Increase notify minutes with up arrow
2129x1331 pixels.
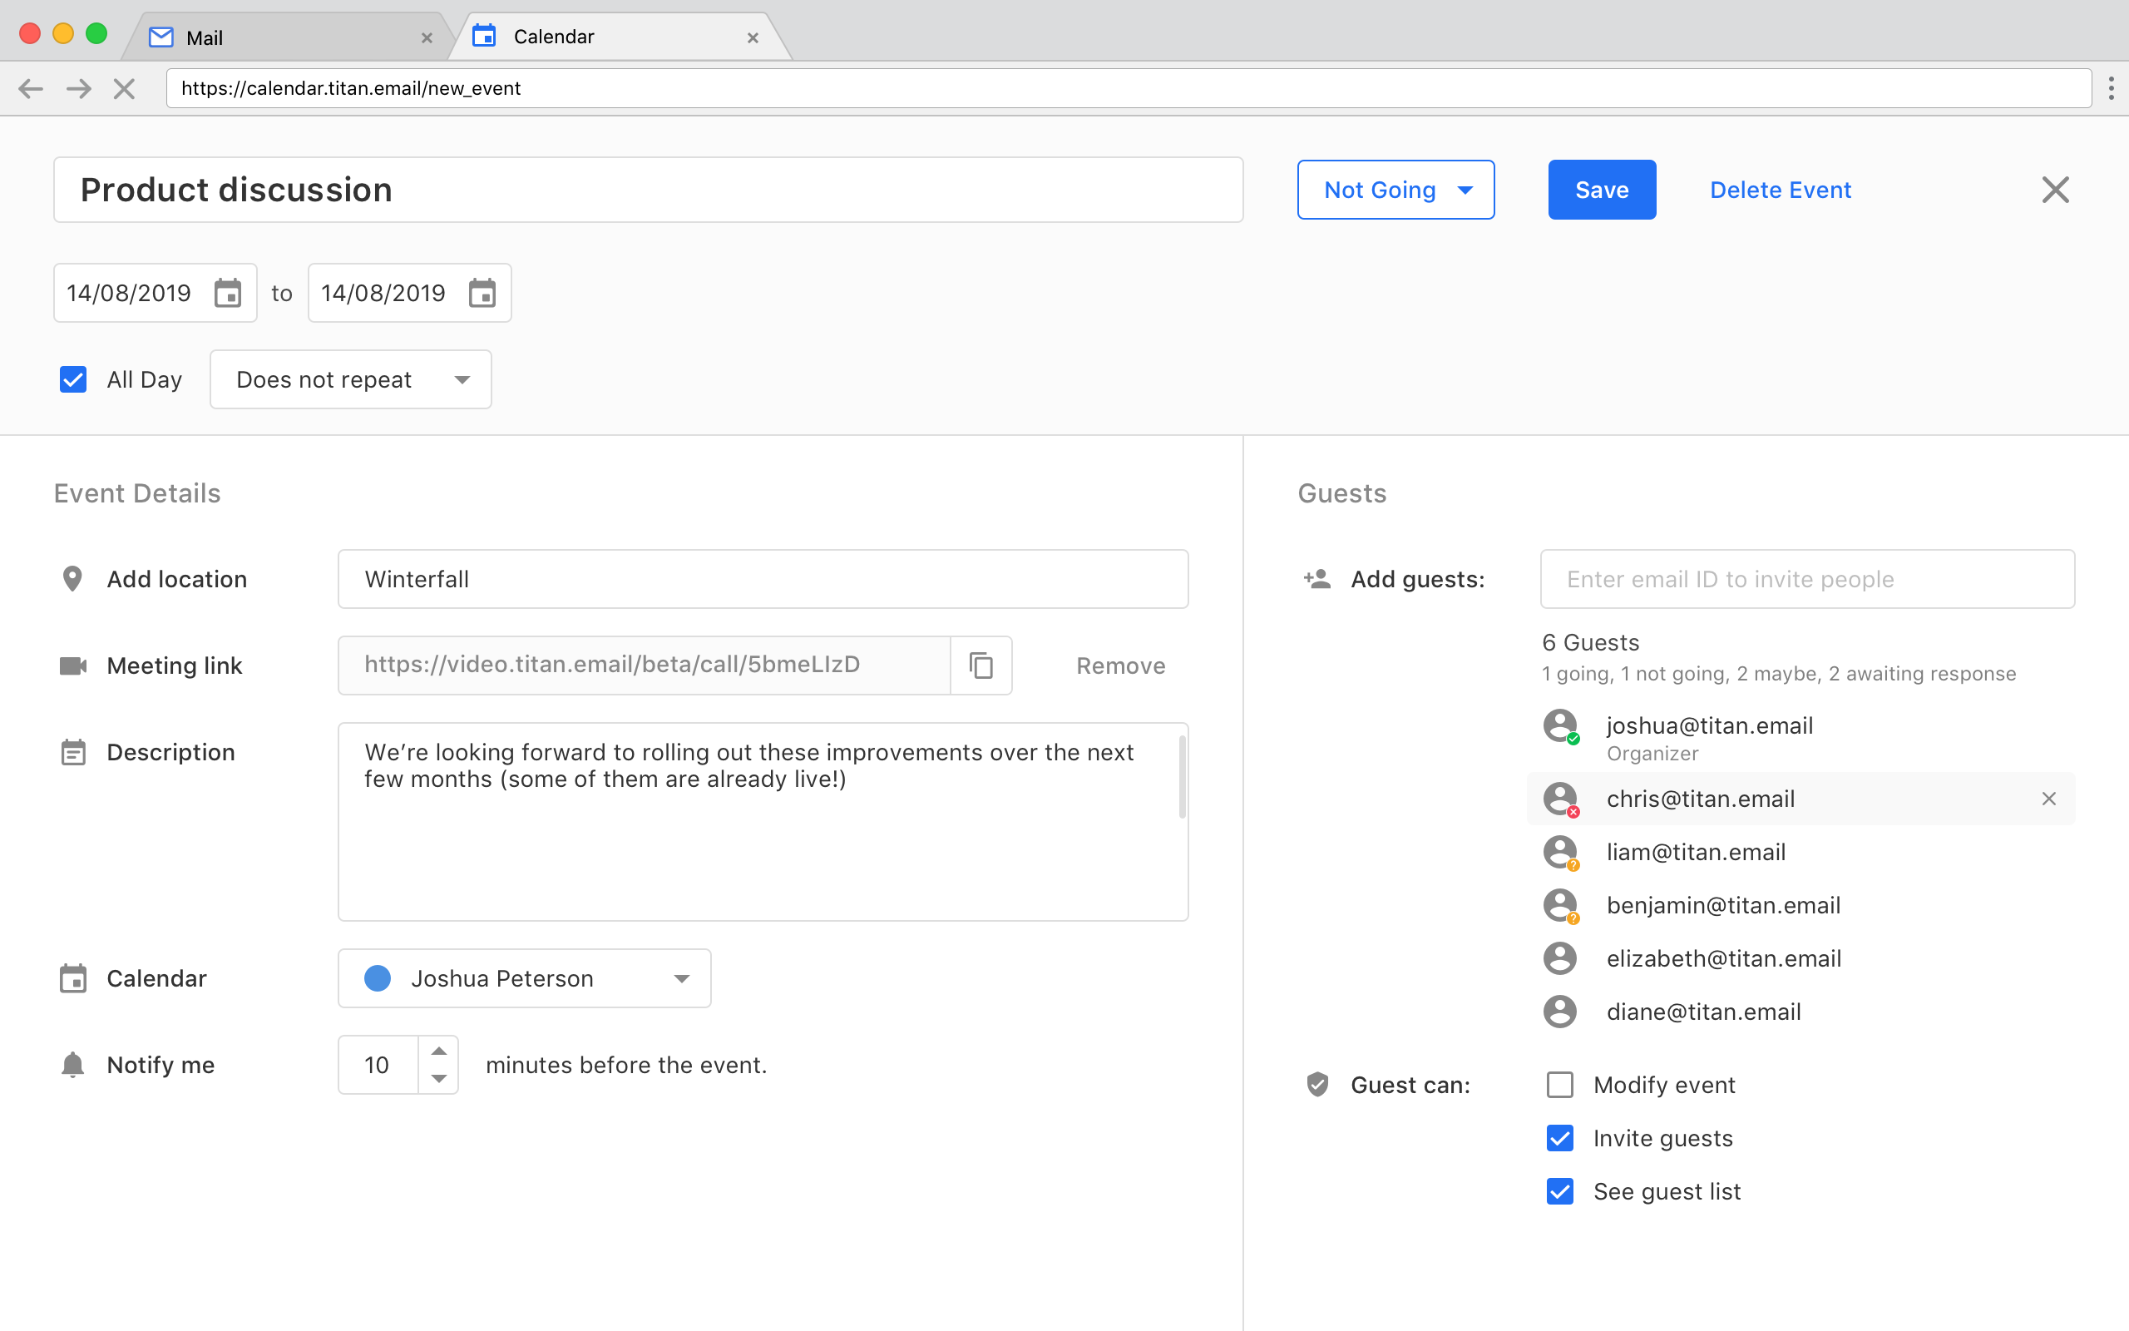pyautogui.click(x=438, y=1051)
